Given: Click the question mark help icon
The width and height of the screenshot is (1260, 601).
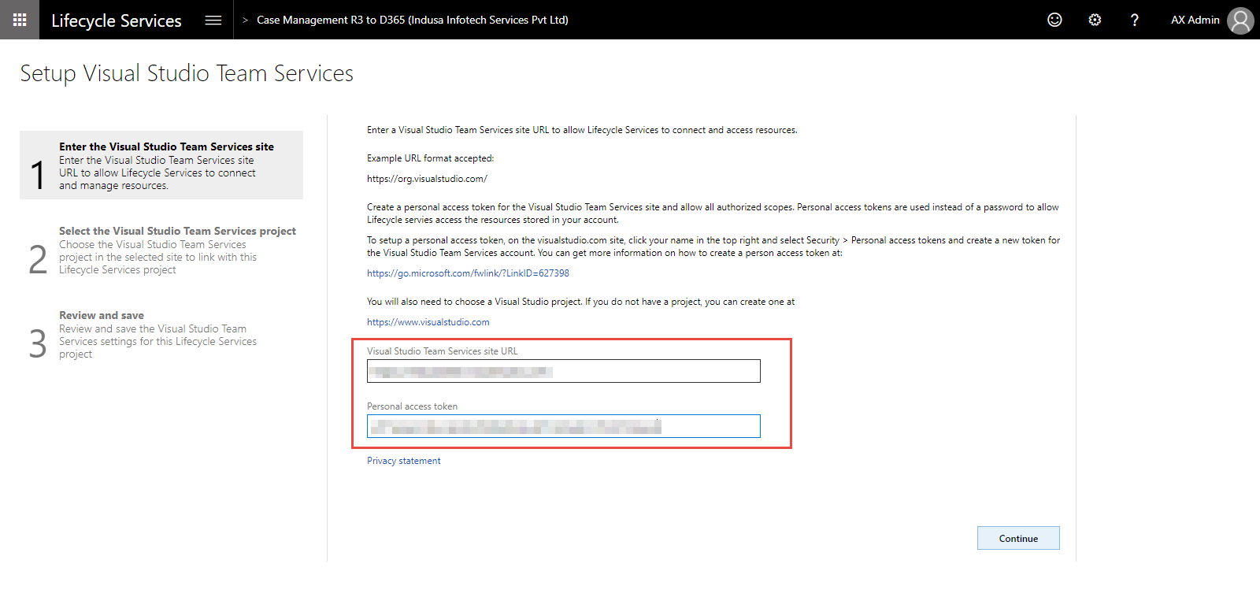Looking at the screenshot, I should 1134,20.
